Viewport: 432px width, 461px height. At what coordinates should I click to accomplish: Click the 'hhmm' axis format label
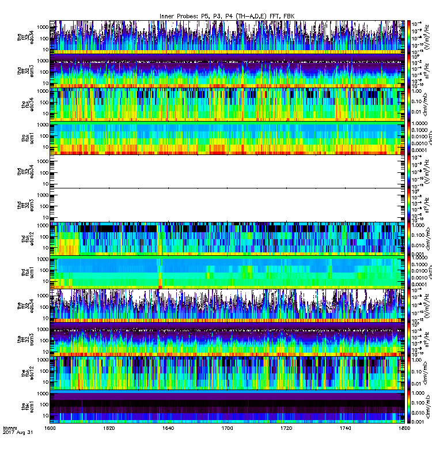[x=10, y=428]
